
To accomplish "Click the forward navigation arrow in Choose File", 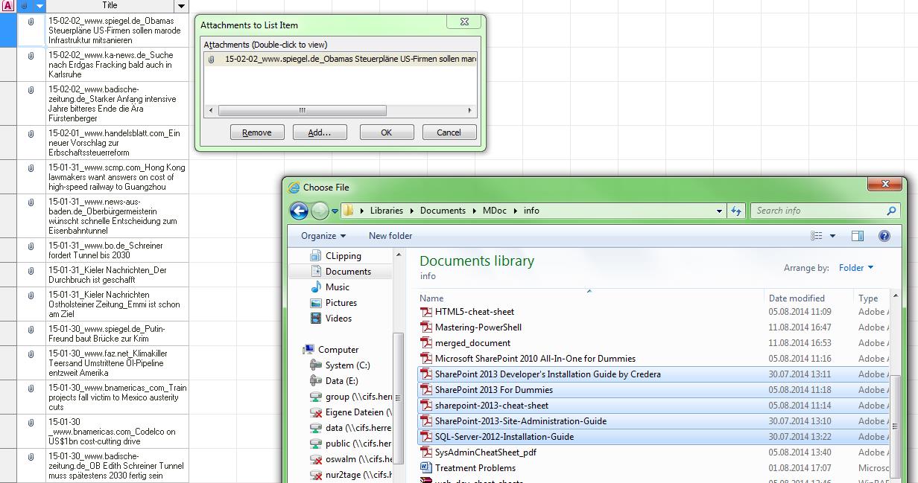I will tap(320, 211).
